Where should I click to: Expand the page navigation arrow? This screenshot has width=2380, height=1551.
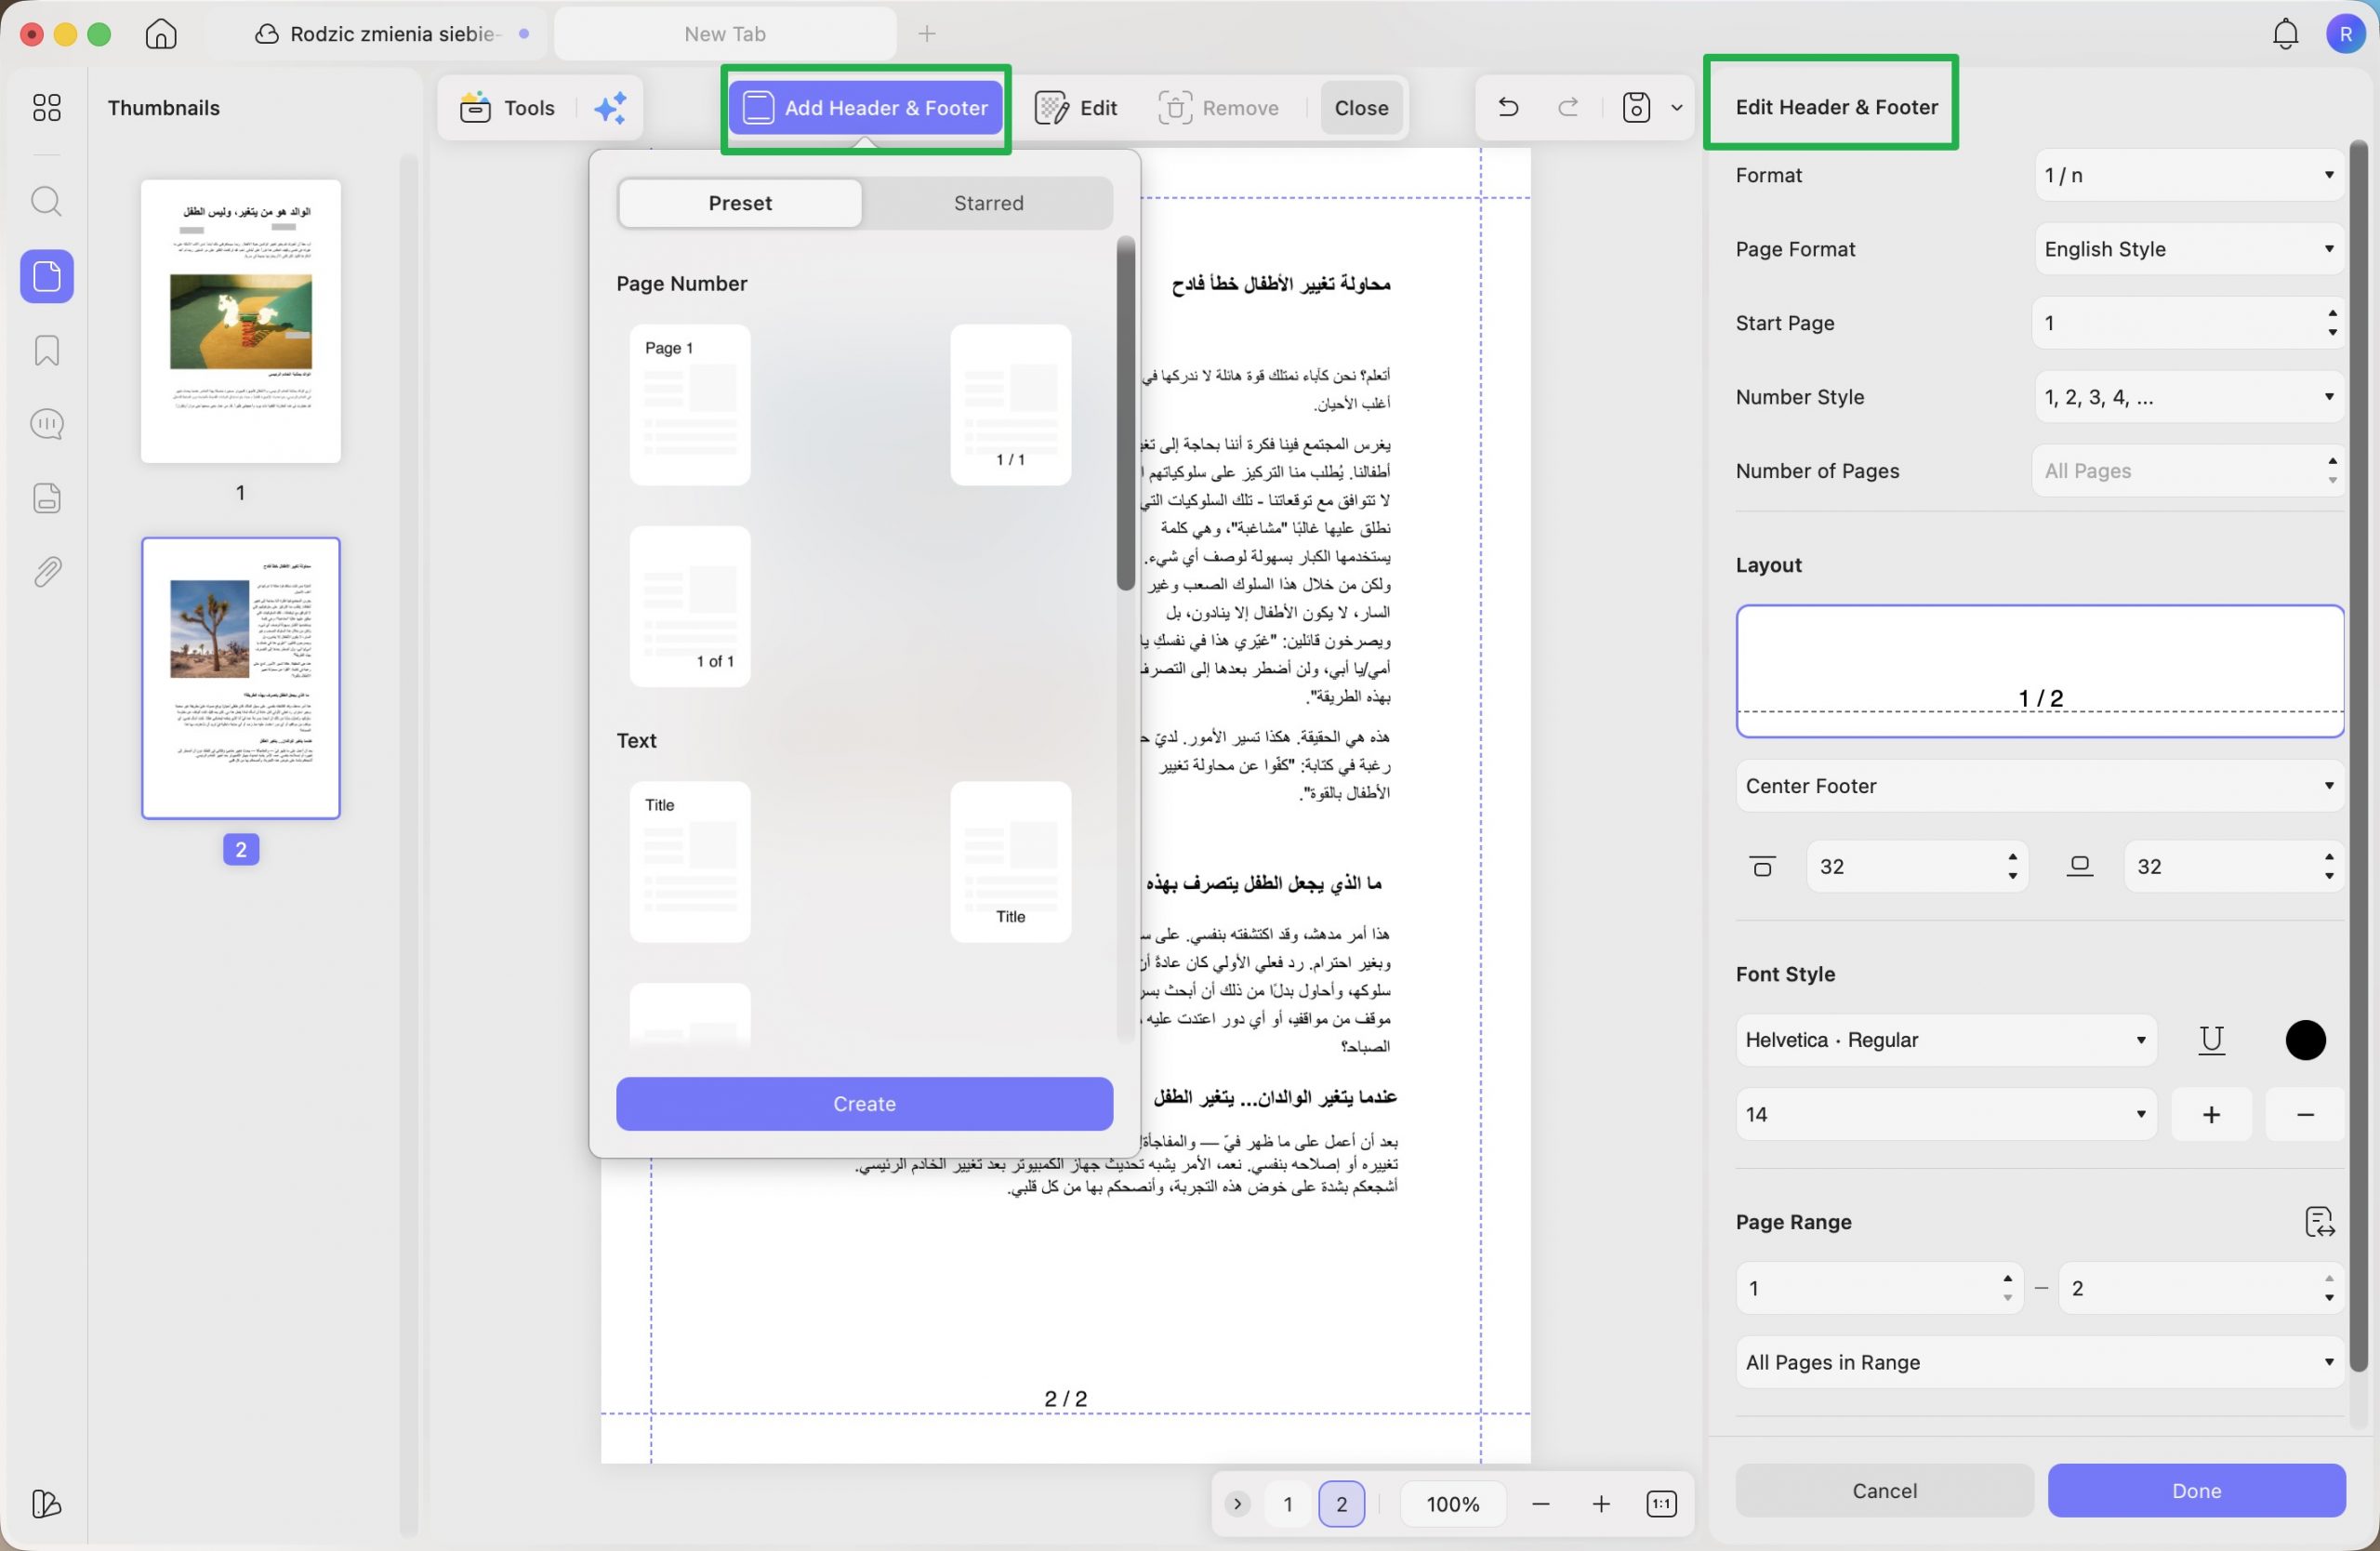(1237, 1504)
